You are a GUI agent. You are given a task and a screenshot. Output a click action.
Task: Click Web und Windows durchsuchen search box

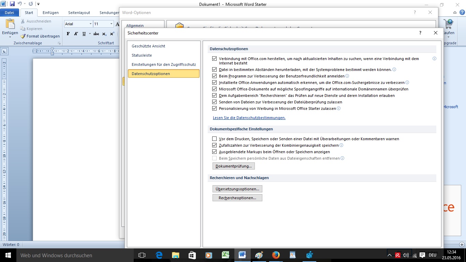coord(75,255)
